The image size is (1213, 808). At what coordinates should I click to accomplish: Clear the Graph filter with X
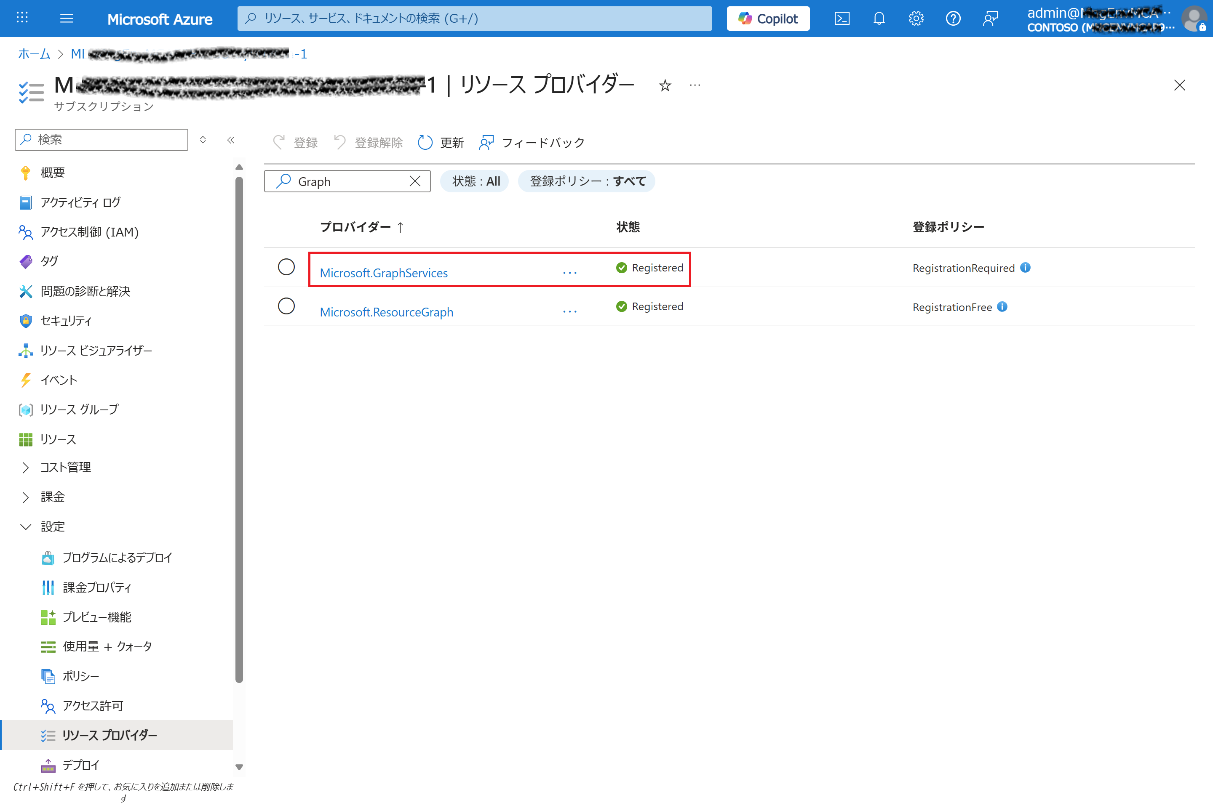[415, 181]
